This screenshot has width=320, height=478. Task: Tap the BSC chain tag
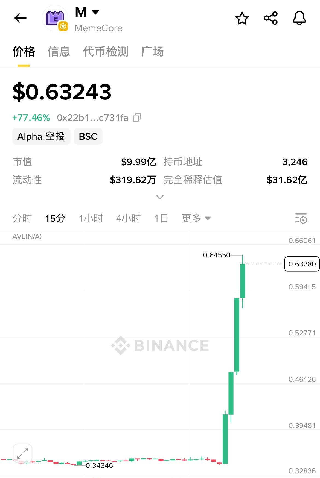(88, 136)
